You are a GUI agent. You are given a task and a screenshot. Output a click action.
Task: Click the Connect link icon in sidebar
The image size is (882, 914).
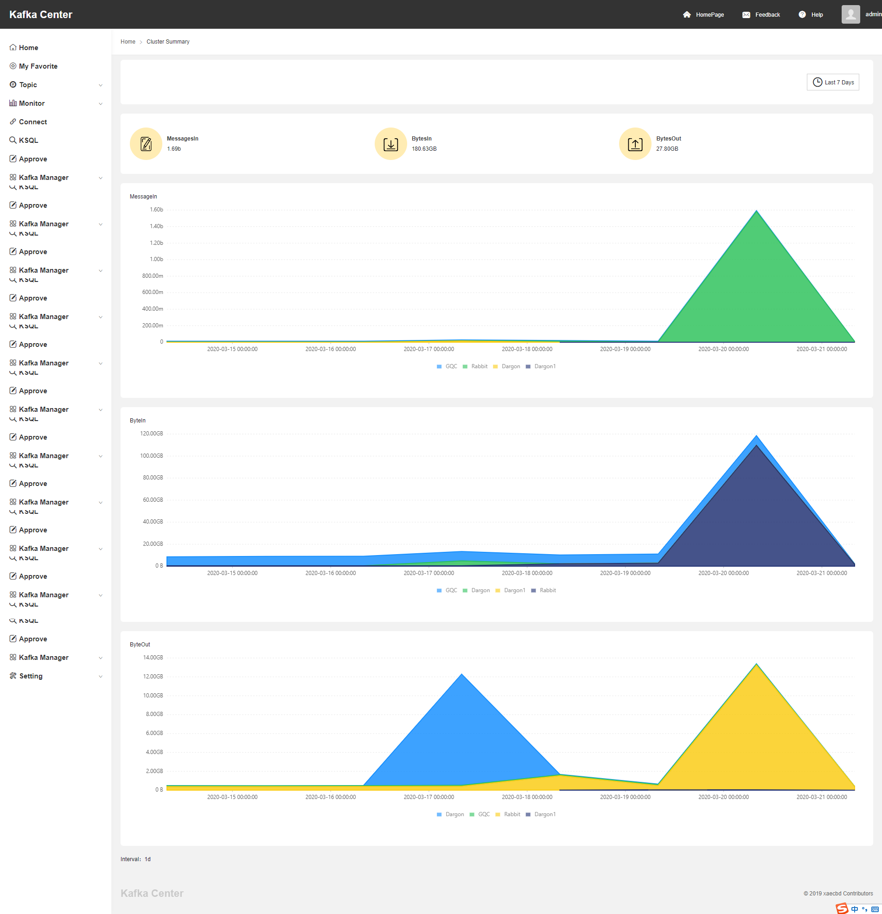[13, 121]
